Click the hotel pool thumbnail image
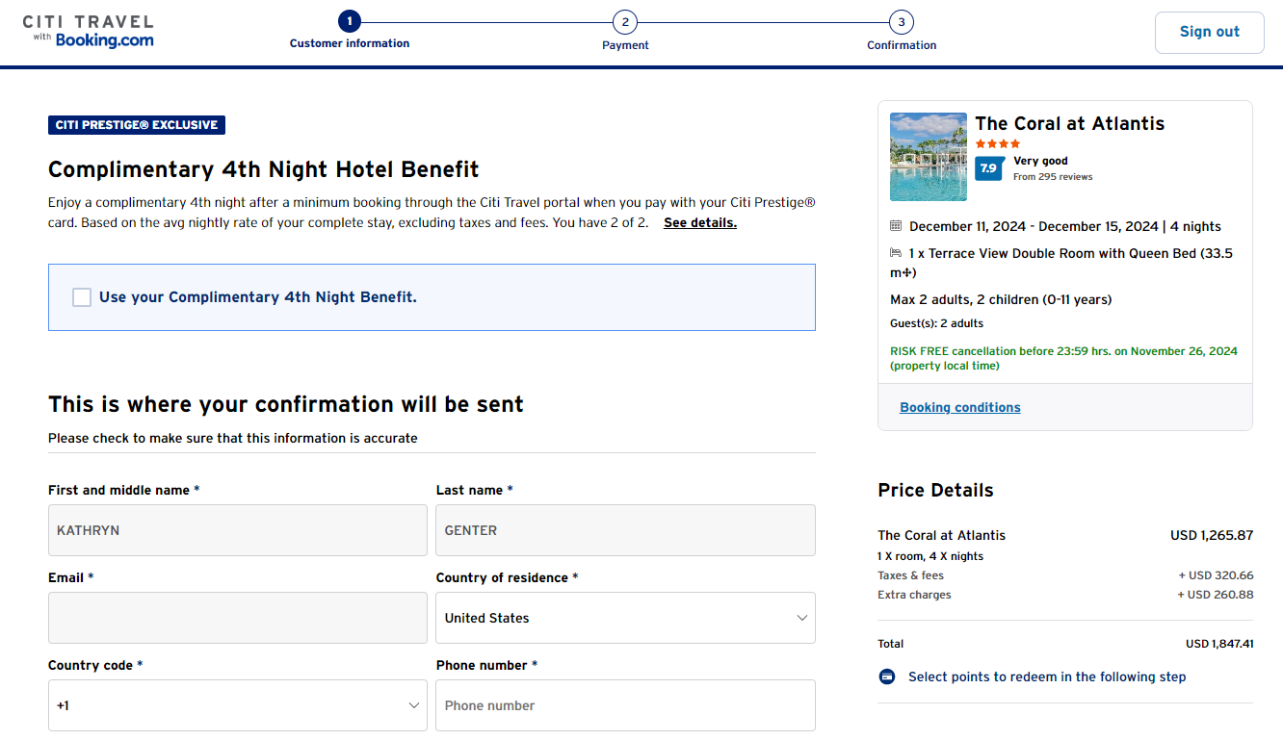The image size is (1283, 740). pyautogui.click(x=928, y=156)
